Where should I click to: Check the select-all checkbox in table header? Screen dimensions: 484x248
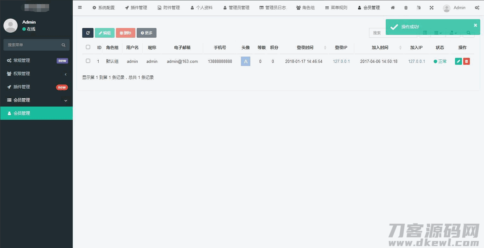click(x=88, y=47)
